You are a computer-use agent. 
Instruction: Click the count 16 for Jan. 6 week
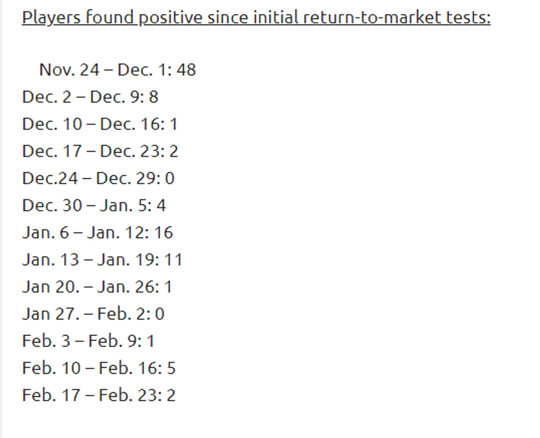click(x=163, y=233)
